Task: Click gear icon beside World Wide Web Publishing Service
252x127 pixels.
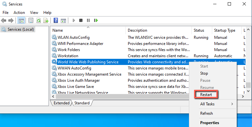Action: 54,62
